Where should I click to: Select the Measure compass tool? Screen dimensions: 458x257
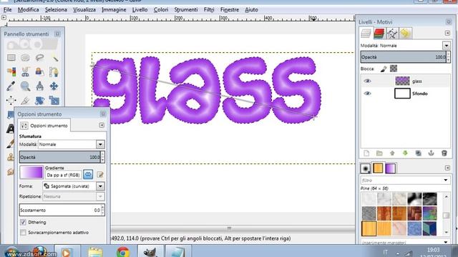40,86
